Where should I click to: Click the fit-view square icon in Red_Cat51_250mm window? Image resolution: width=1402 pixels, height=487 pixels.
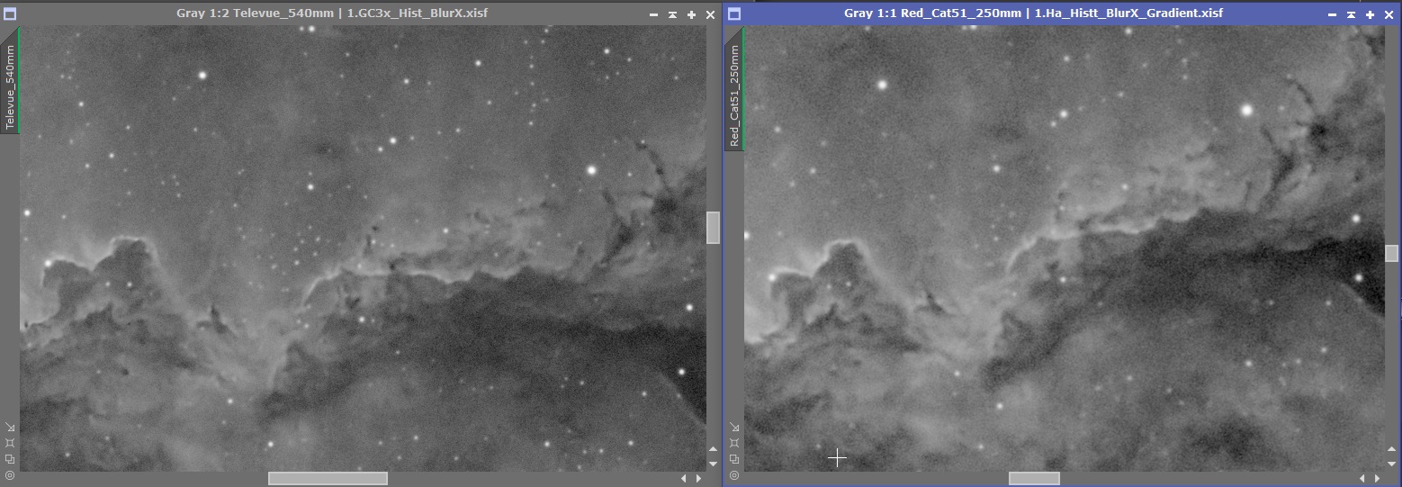(x=734, y=443)
